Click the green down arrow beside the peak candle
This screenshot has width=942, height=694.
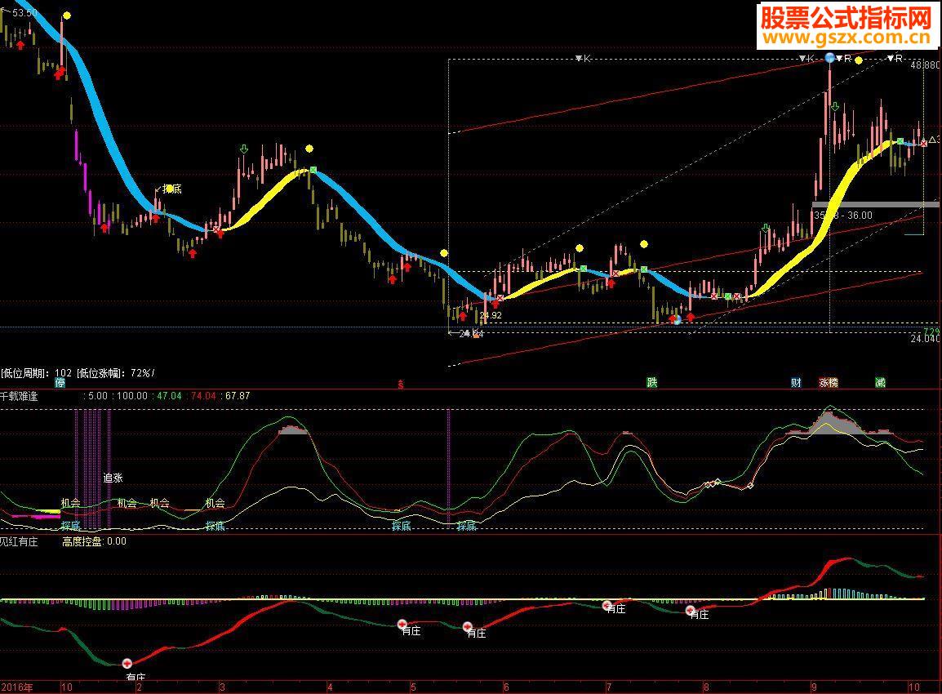tap(835, 107)
